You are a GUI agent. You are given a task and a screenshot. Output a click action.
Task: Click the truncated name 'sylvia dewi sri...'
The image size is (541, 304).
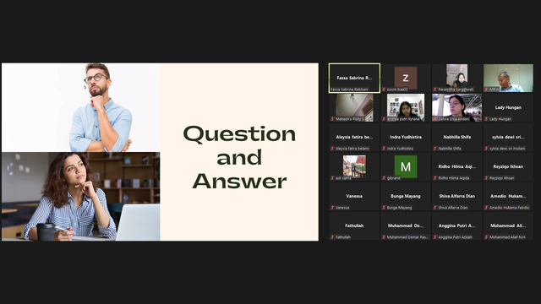coord(508,137)
